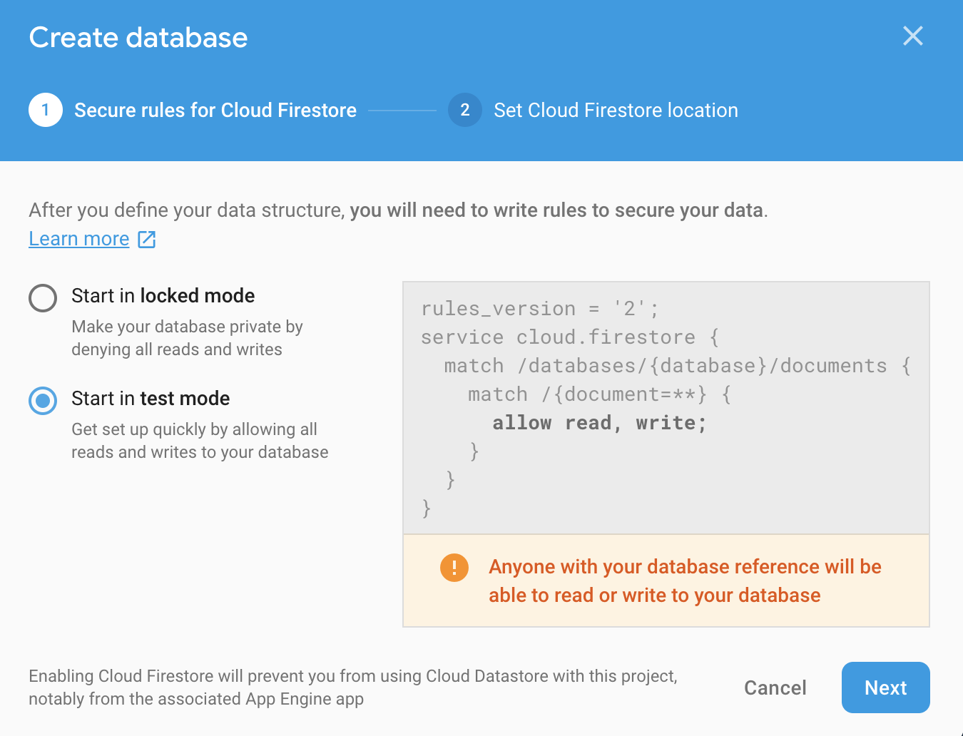Viewport: 963px width, 736px height.
Task: Click the 'Create database' dialog title
Action: (x=138, y=38)
